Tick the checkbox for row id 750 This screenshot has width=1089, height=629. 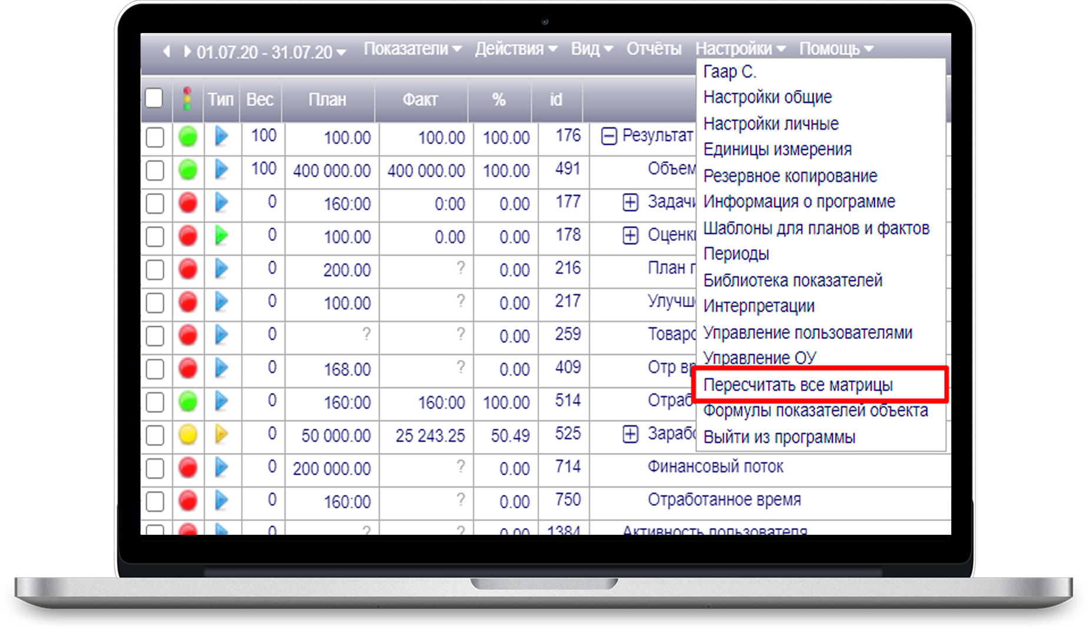[x=155, y=502]
